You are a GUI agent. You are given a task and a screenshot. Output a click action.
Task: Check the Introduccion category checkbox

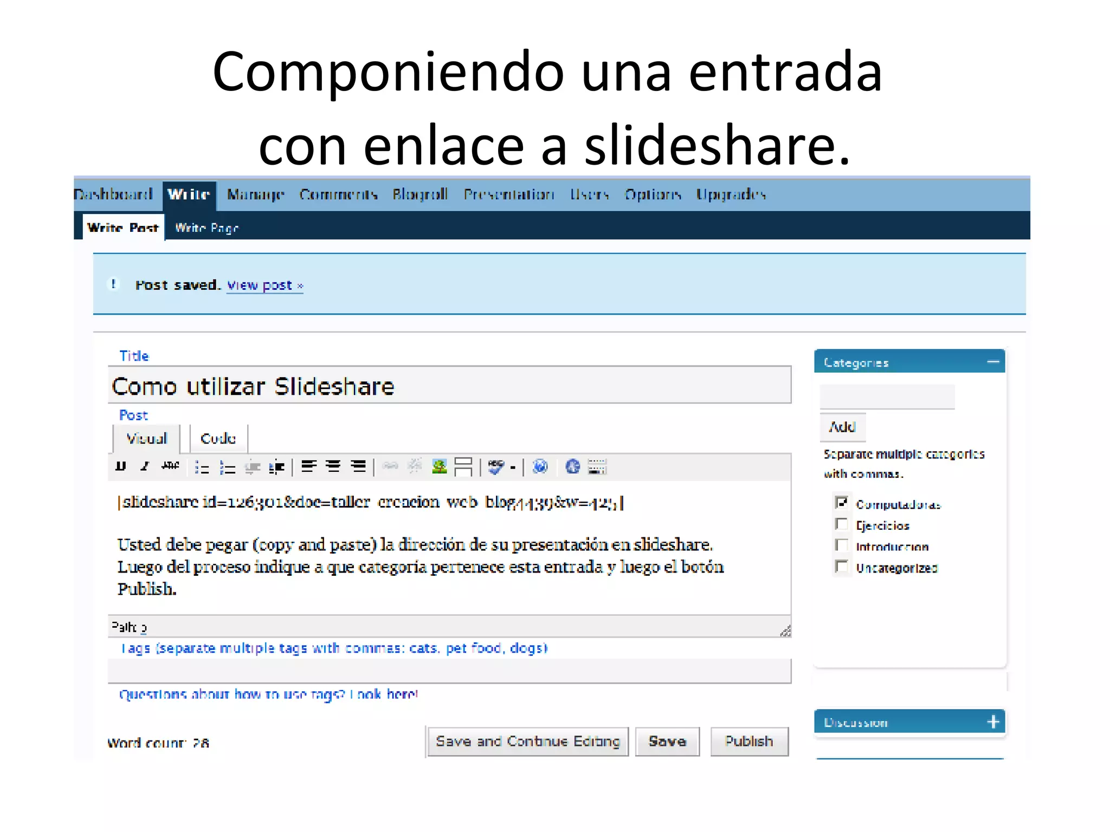click(841, 545)
